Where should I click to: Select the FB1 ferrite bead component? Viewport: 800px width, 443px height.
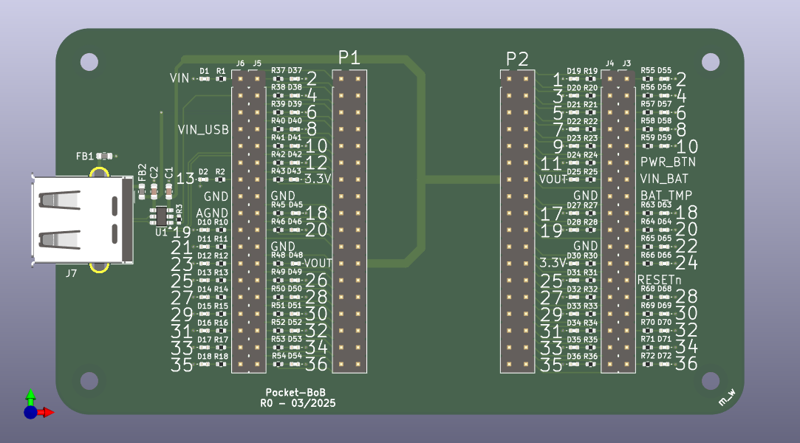pyautogui.click(x=105, y=156)
